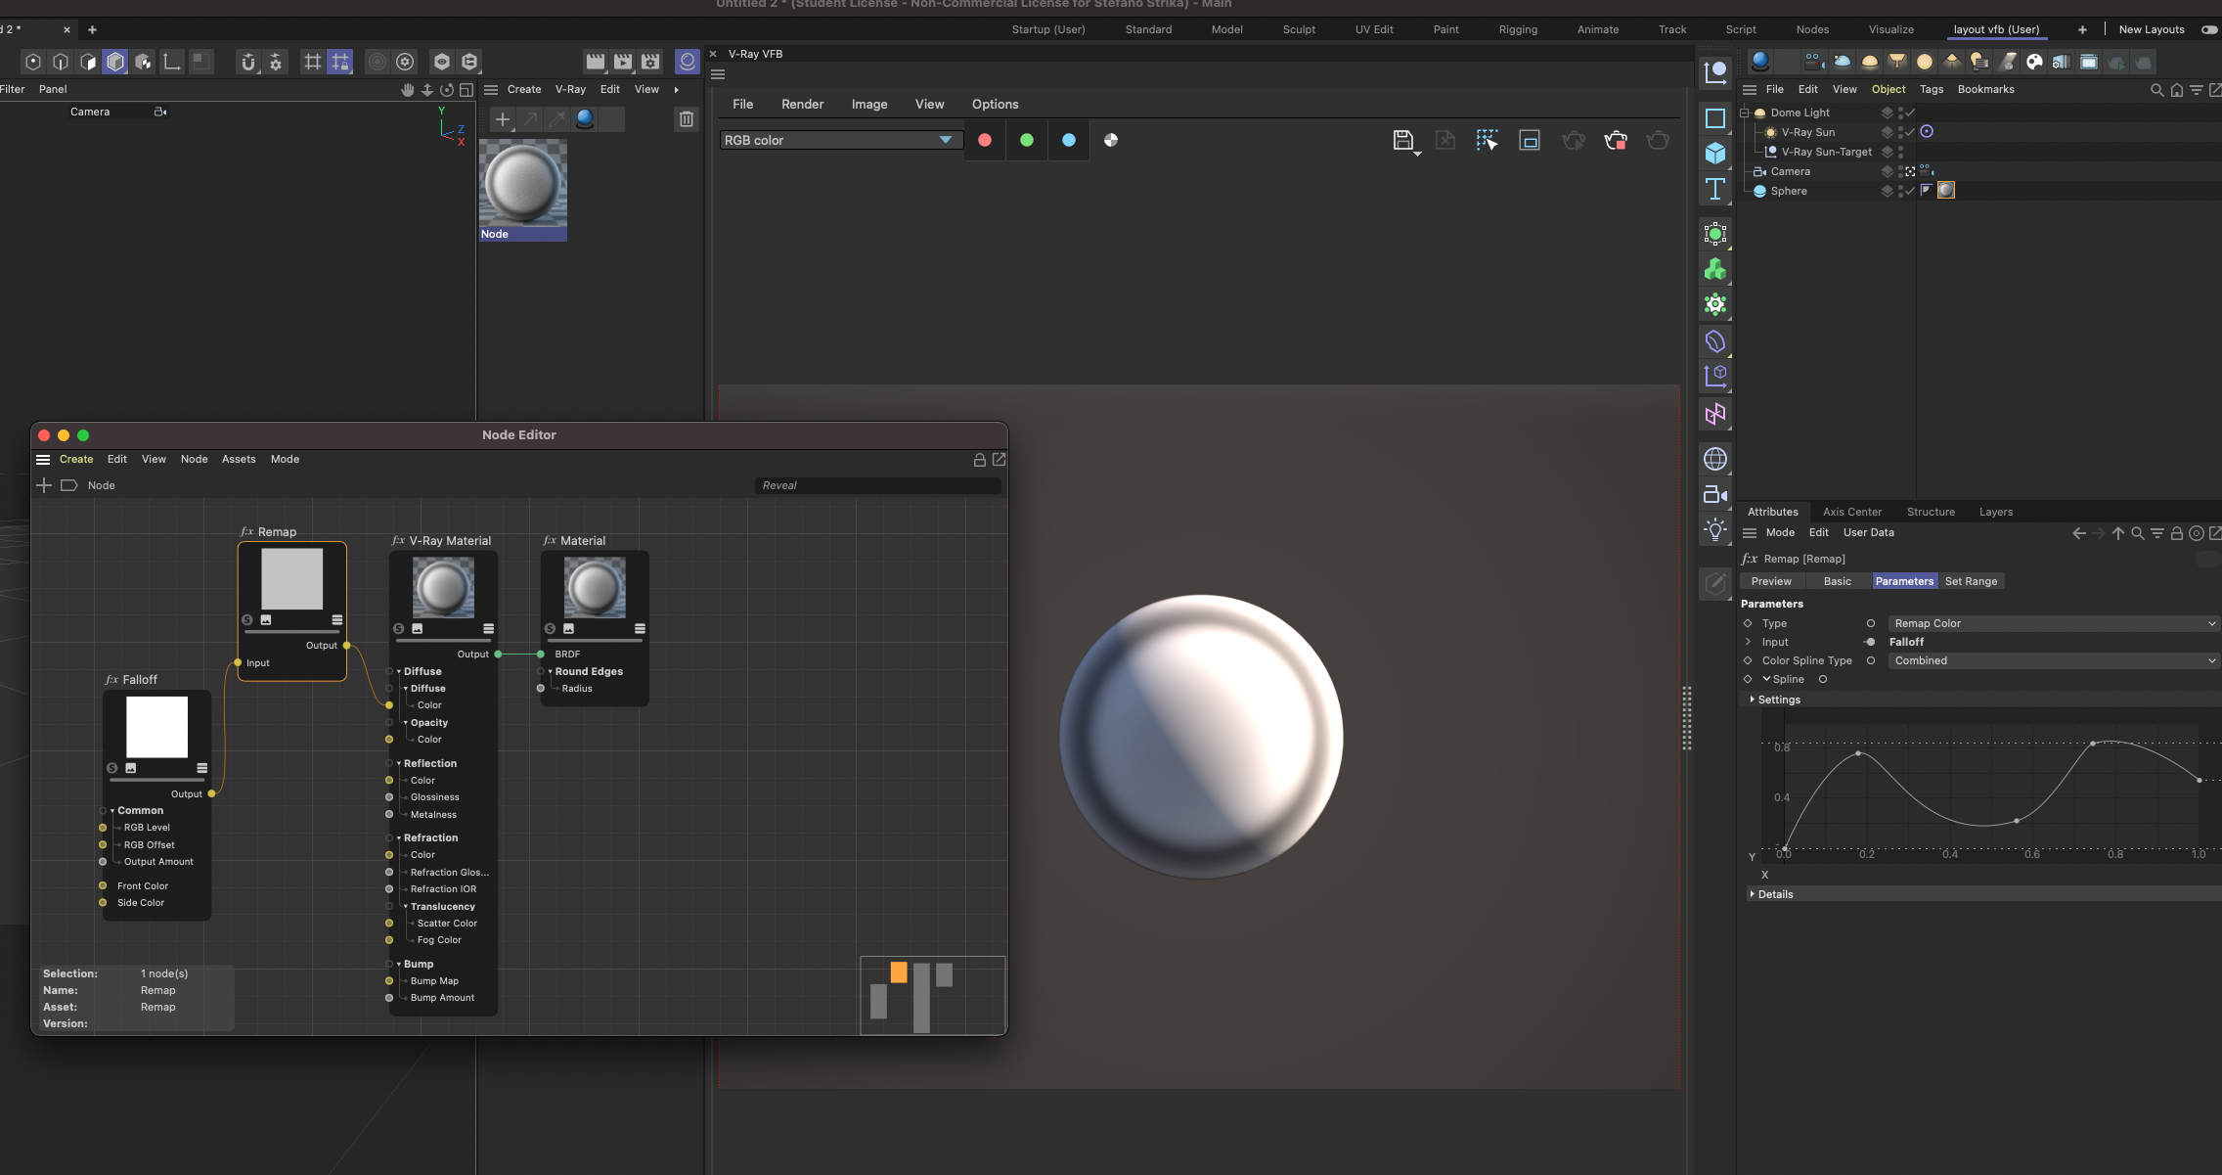The width and height of the screenshot is (2222, 1175).
Task: Click Follow mouse selection icon in VFB
Action: pos(1487,141)
